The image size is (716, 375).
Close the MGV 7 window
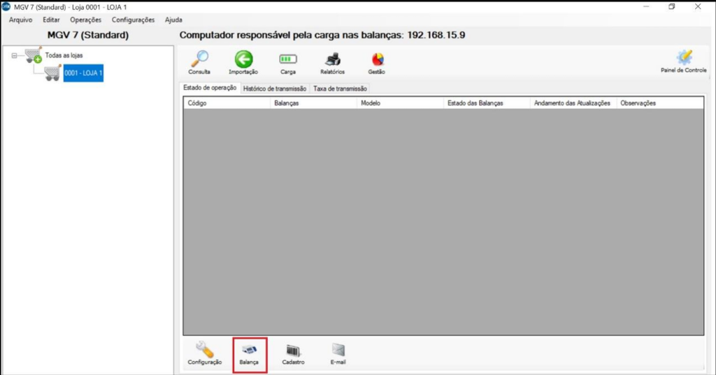point(698,7)
